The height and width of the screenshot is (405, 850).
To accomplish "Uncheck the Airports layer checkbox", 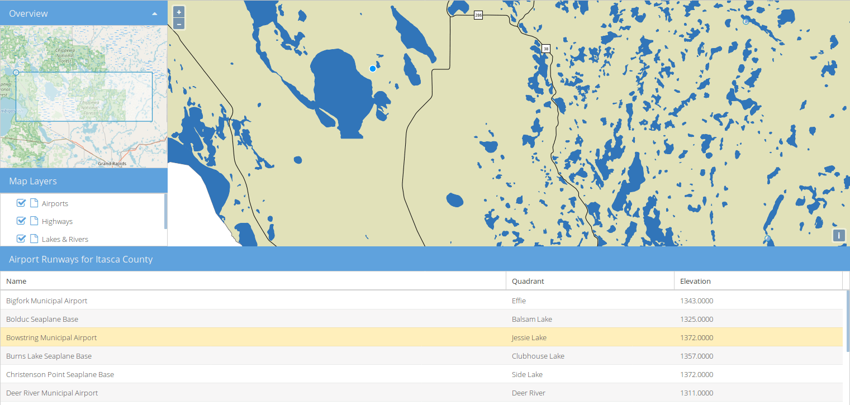I will pyautogui.click(x=22, y=203).
